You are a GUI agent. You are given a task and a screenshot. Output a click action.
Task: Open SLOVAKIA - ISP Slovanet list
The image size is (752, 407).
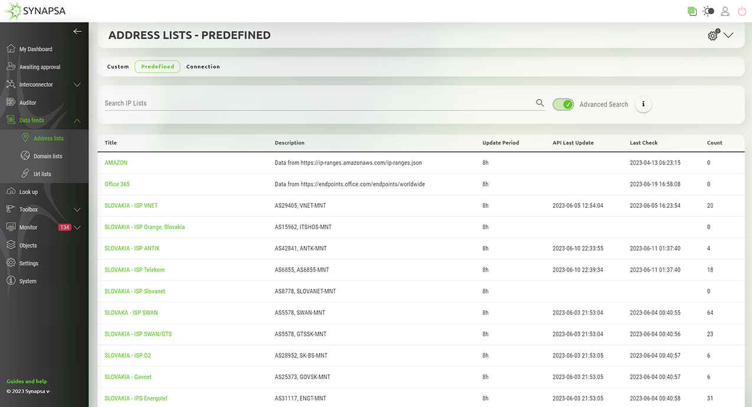(135, 291)
